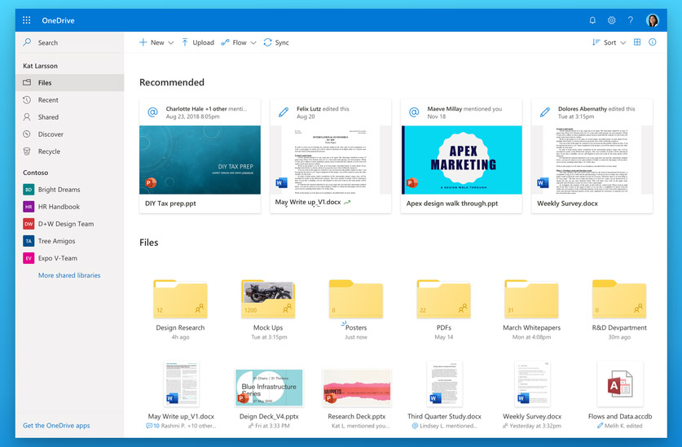Screen dimensions: 682x447
Task: Click the 'Contoso' sidebar heading
Action: [x=35, y=173]
